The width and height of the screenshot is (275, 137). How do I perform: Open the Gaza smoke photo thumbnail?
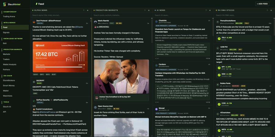click(121, 127)
